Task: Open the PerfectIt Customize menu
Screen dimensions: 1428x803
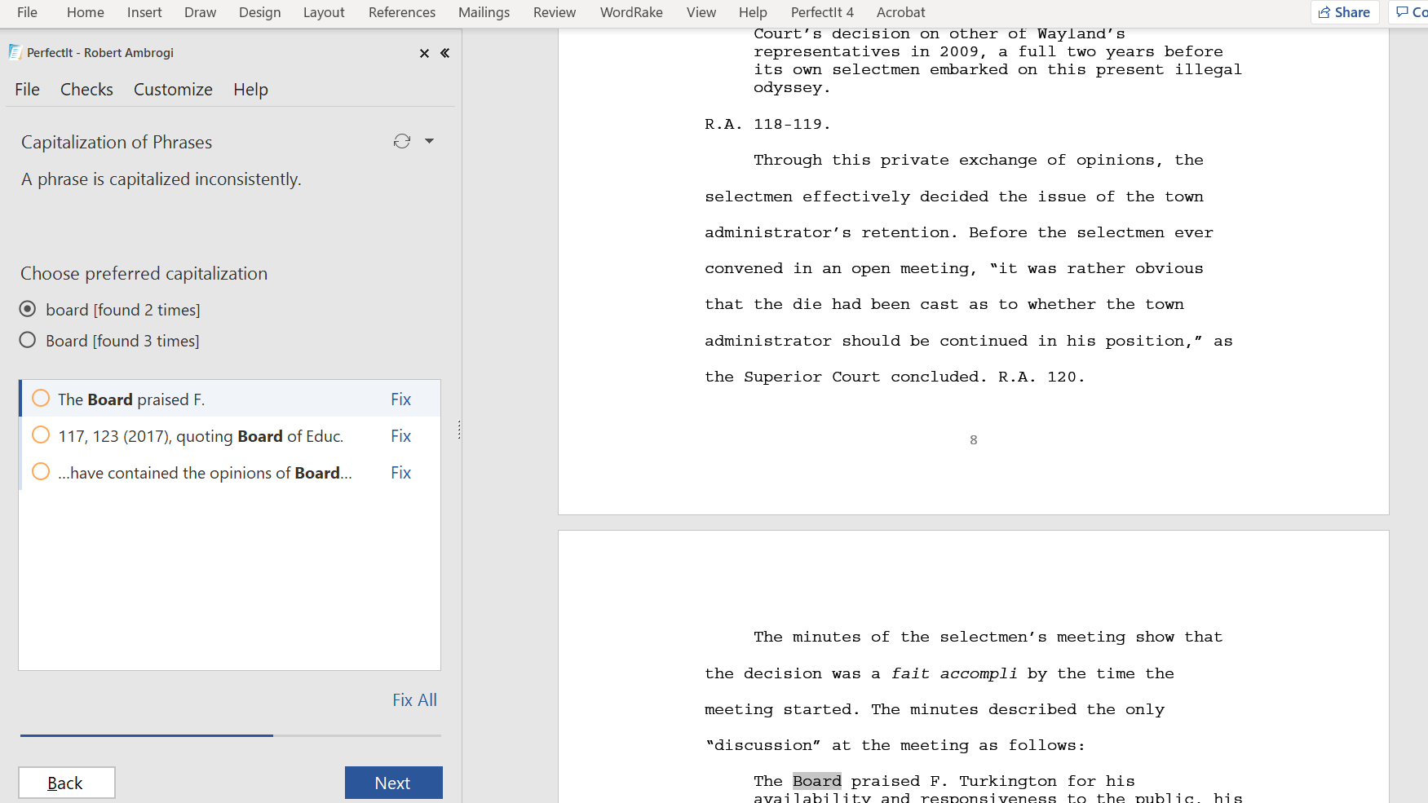Action: pos(173,90)
